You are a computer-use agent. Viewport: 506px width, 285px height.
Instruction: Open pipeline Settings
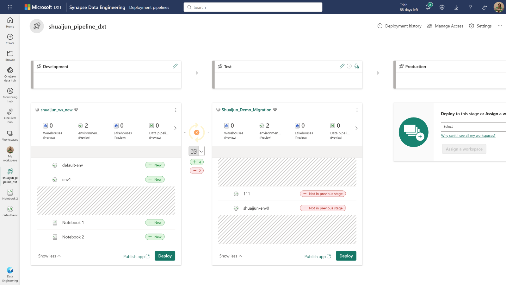[x=480, y=26]
